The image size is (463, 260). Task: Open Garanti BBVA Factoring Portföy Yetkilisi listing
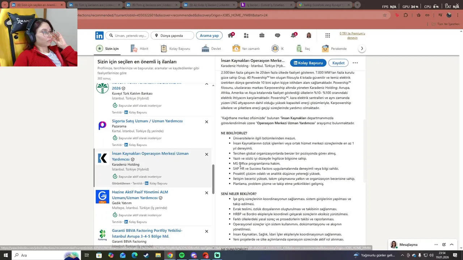[x=147, y=233]
